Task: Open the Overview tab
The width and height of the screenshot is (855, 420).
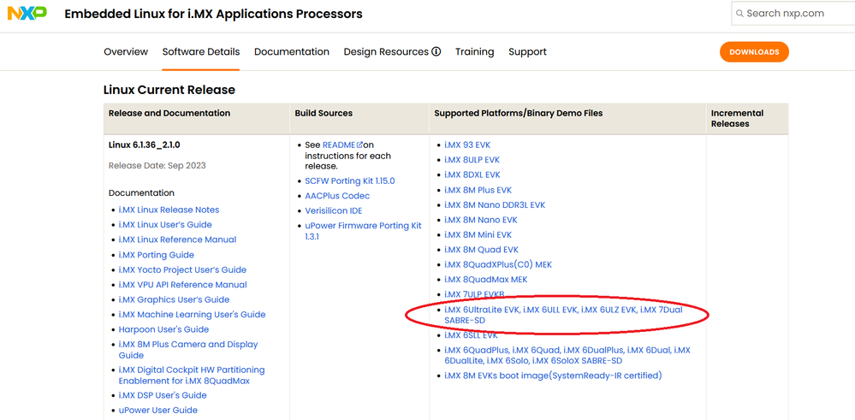Action: coord(126,52)
